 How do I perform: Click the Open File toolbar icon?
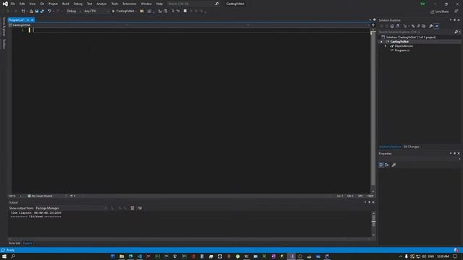pos(31,12)
